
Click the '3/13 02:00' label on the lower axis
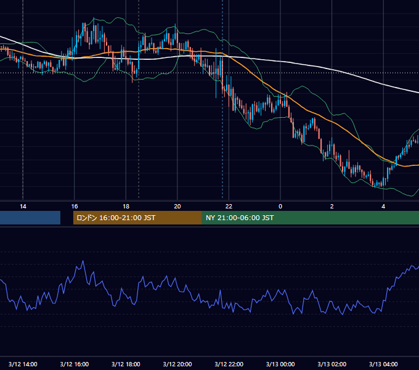tap(332, 364)
